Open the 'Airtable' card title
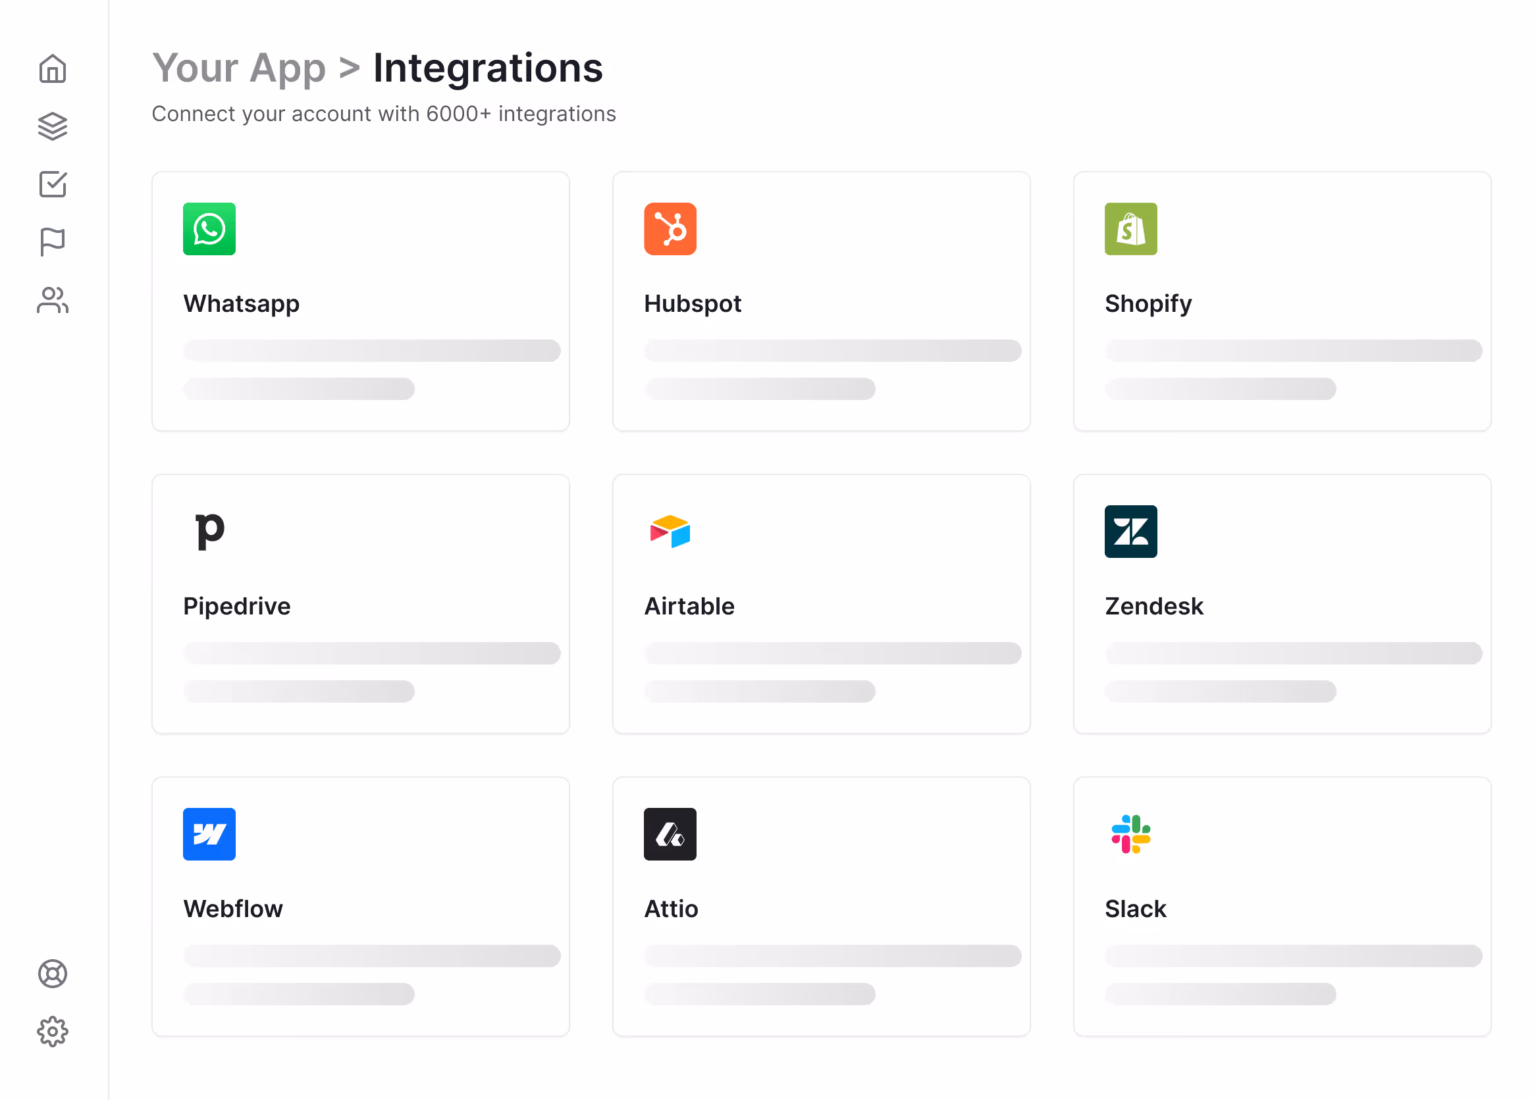The image size is (1534, 1100). pyautogui.click(x=689, y=607)
